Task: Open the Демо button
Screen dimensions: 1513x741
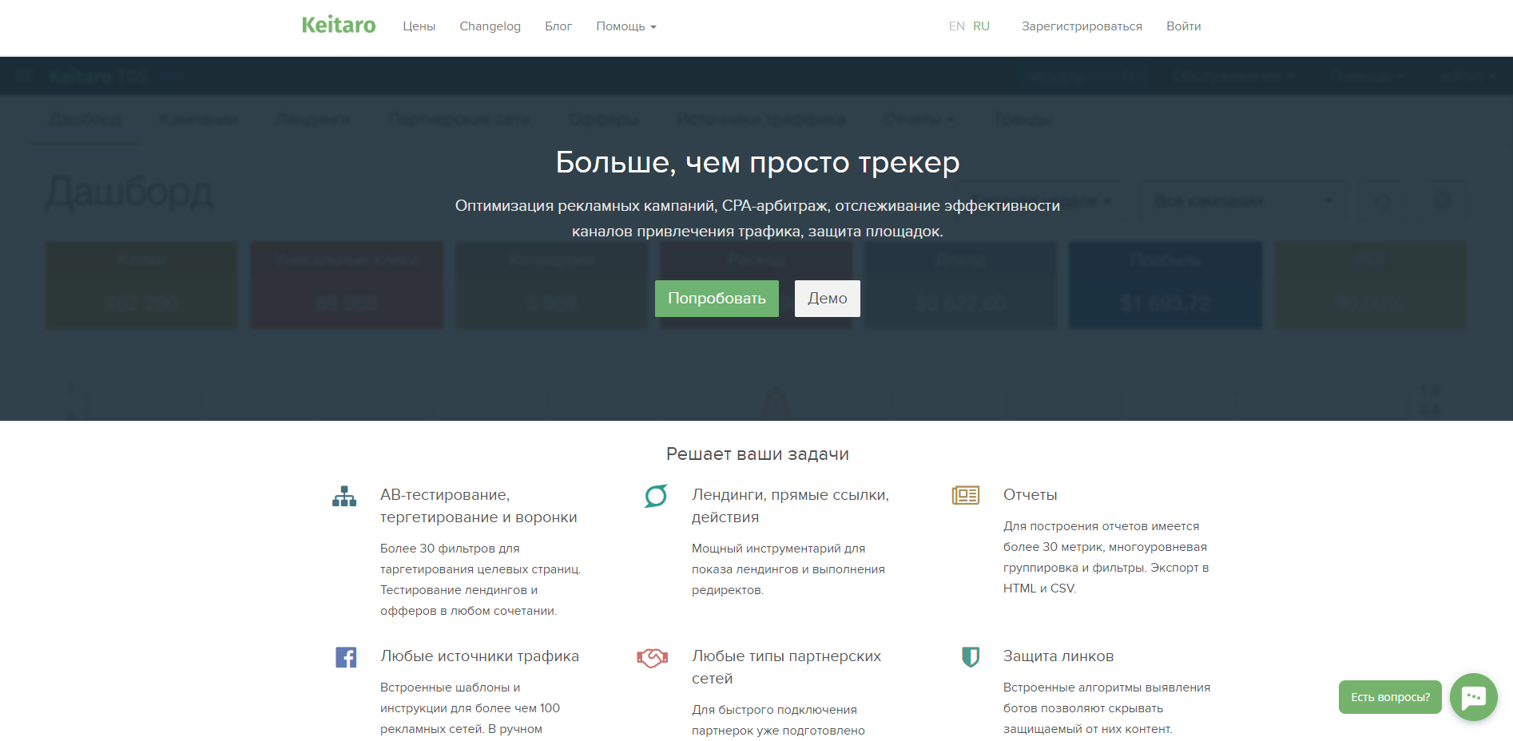Action: [x=827, y=299]
